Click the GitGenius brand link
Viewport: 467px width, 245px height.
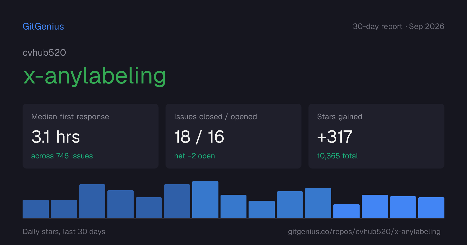coord(43,26)
